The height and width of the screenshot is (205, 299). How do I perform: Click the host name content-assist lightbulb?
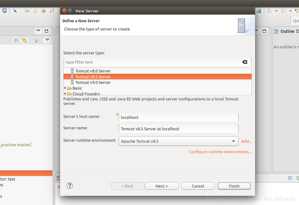pyautogui.click(x=117, y=114)
